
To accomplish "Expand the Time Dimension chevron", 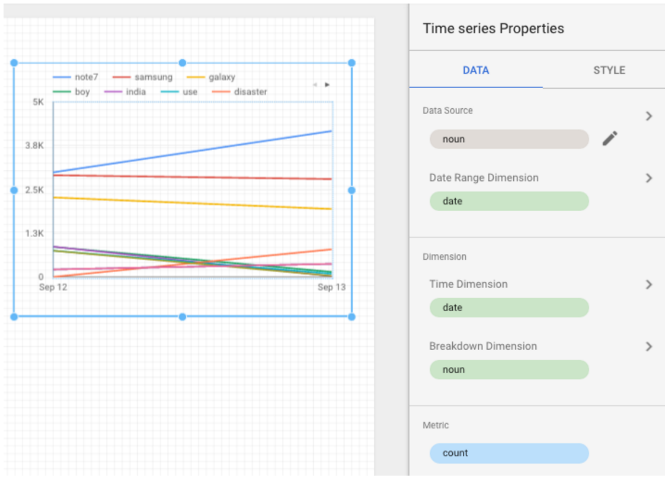I will click(648, 285).
